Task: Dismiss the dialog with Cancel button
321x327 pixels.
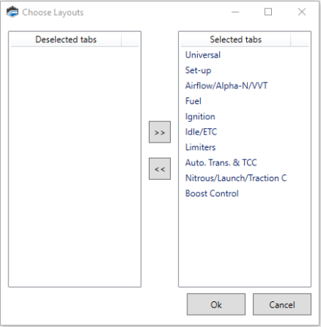Action: coord(282,304)
